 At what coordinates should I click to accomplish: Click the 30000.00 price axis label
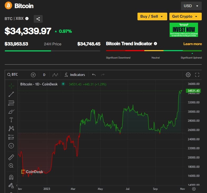pos(194,112)
